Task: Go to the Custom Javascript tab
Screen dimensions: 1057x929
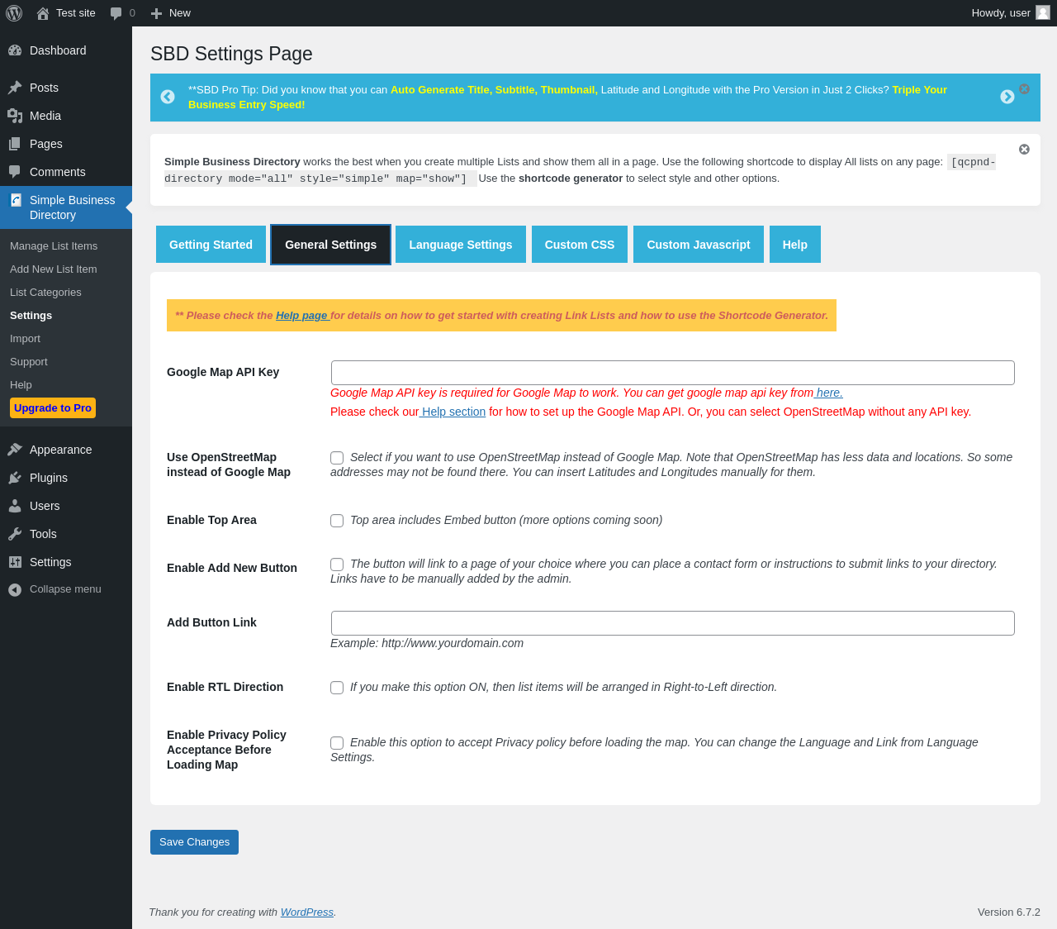Action: pyautogui.click(x=699, y=245)
